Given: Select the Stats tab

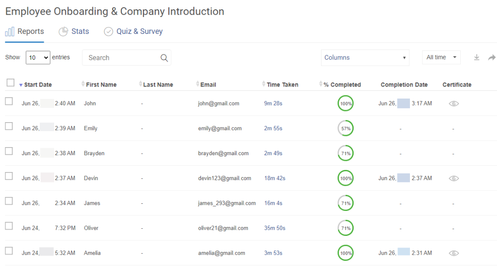Looking at the screenshot, I should [80, 31].
